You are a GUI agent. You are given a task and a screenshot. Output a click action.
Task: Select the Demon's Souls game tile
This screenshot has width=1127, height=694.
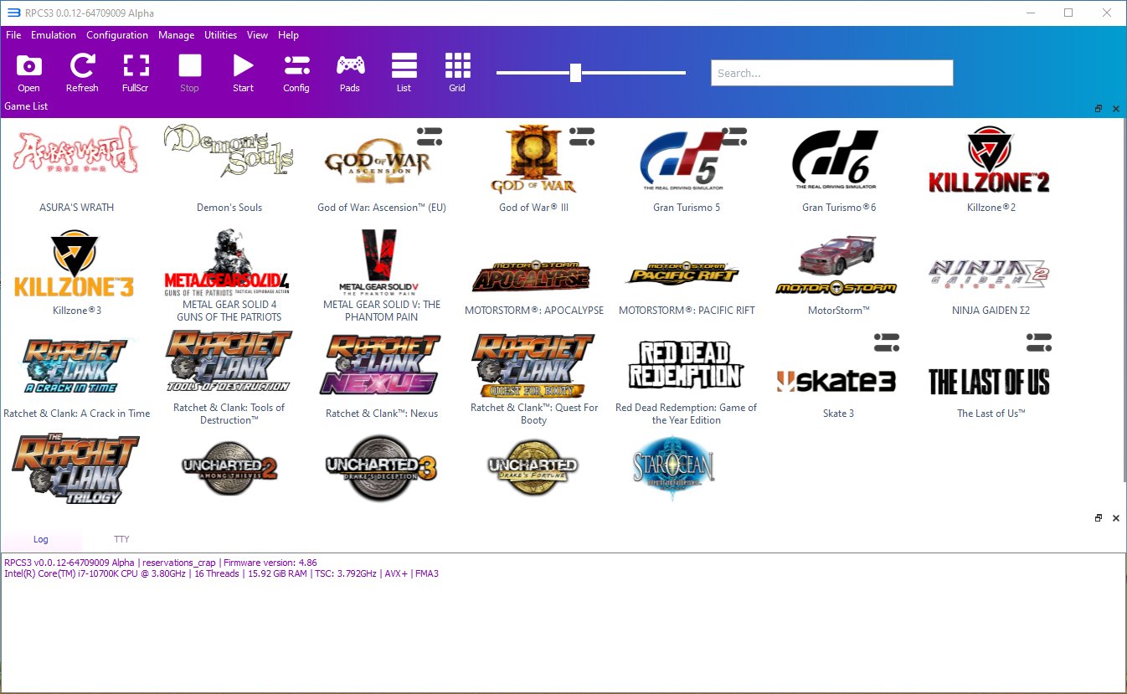(229, 159)
